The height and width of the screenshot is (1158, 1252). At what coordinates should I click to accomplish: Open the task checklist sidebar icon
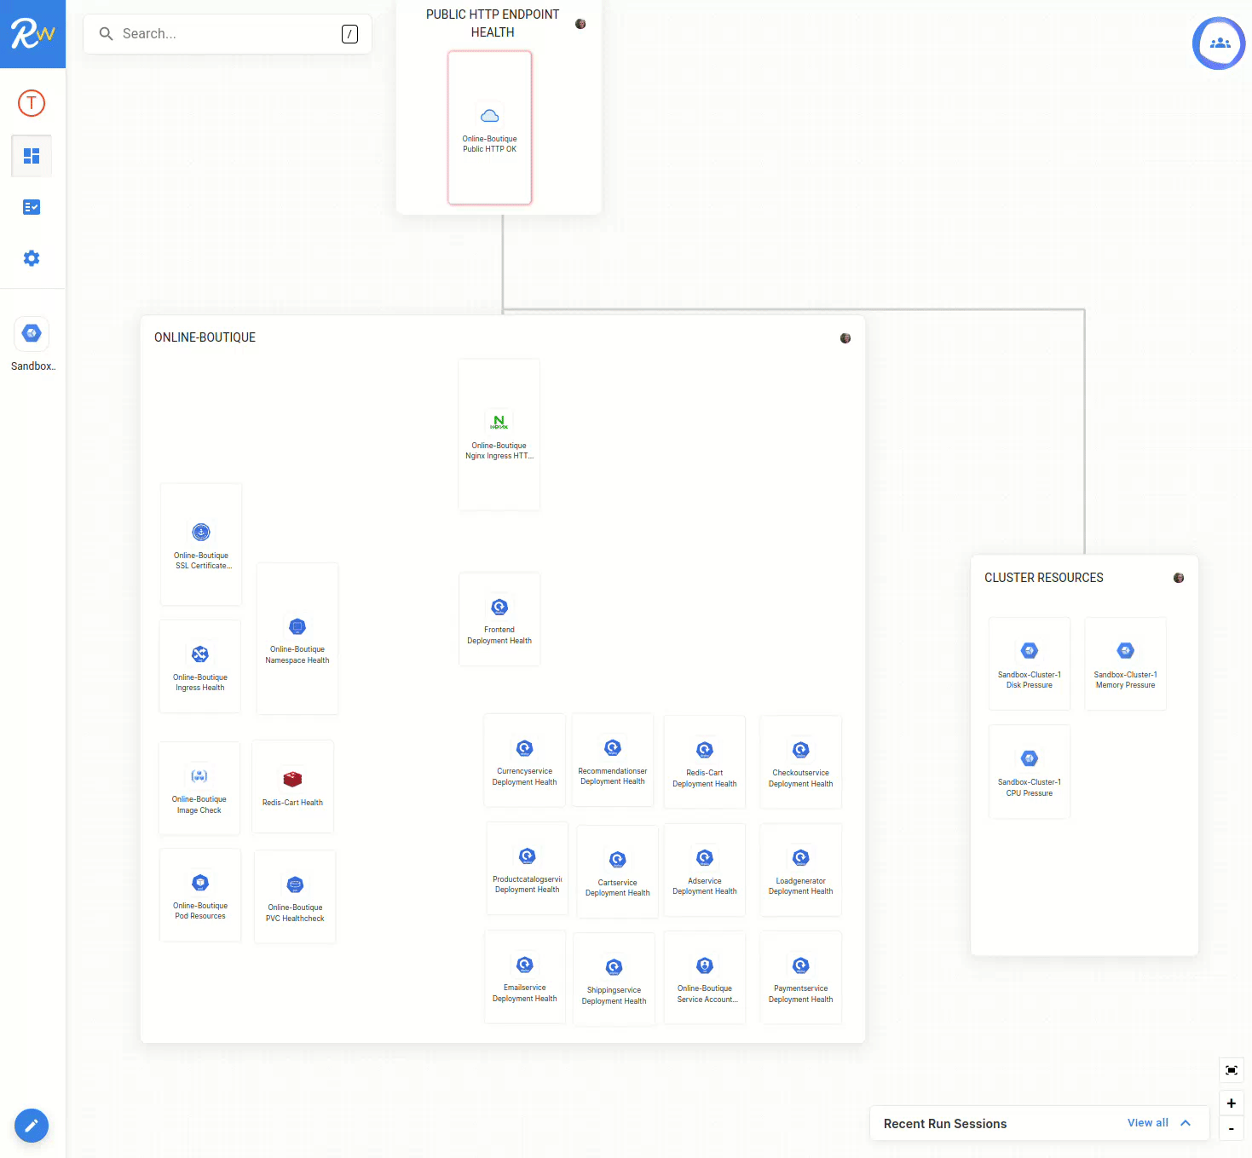click(32, 207)
